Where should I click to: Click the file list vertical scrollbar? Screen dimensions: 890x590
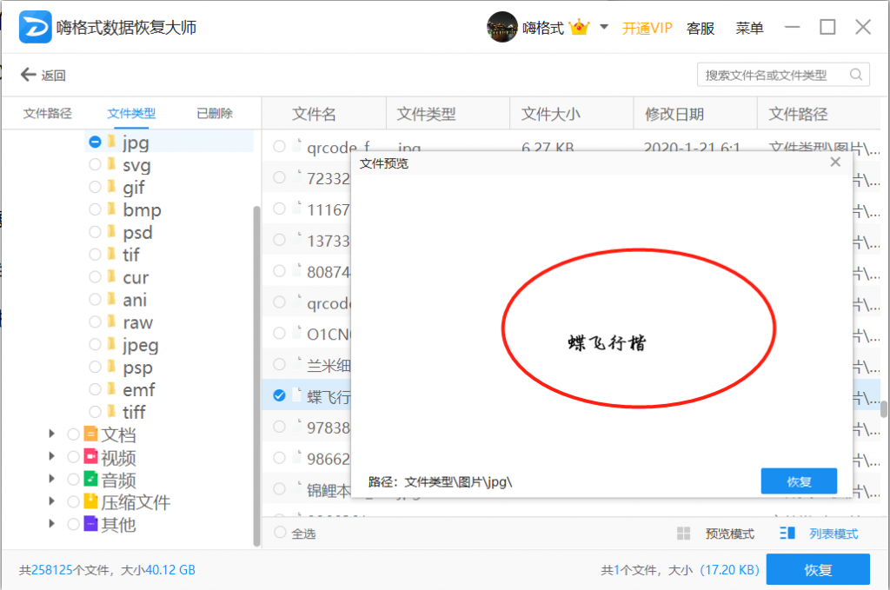884,408
